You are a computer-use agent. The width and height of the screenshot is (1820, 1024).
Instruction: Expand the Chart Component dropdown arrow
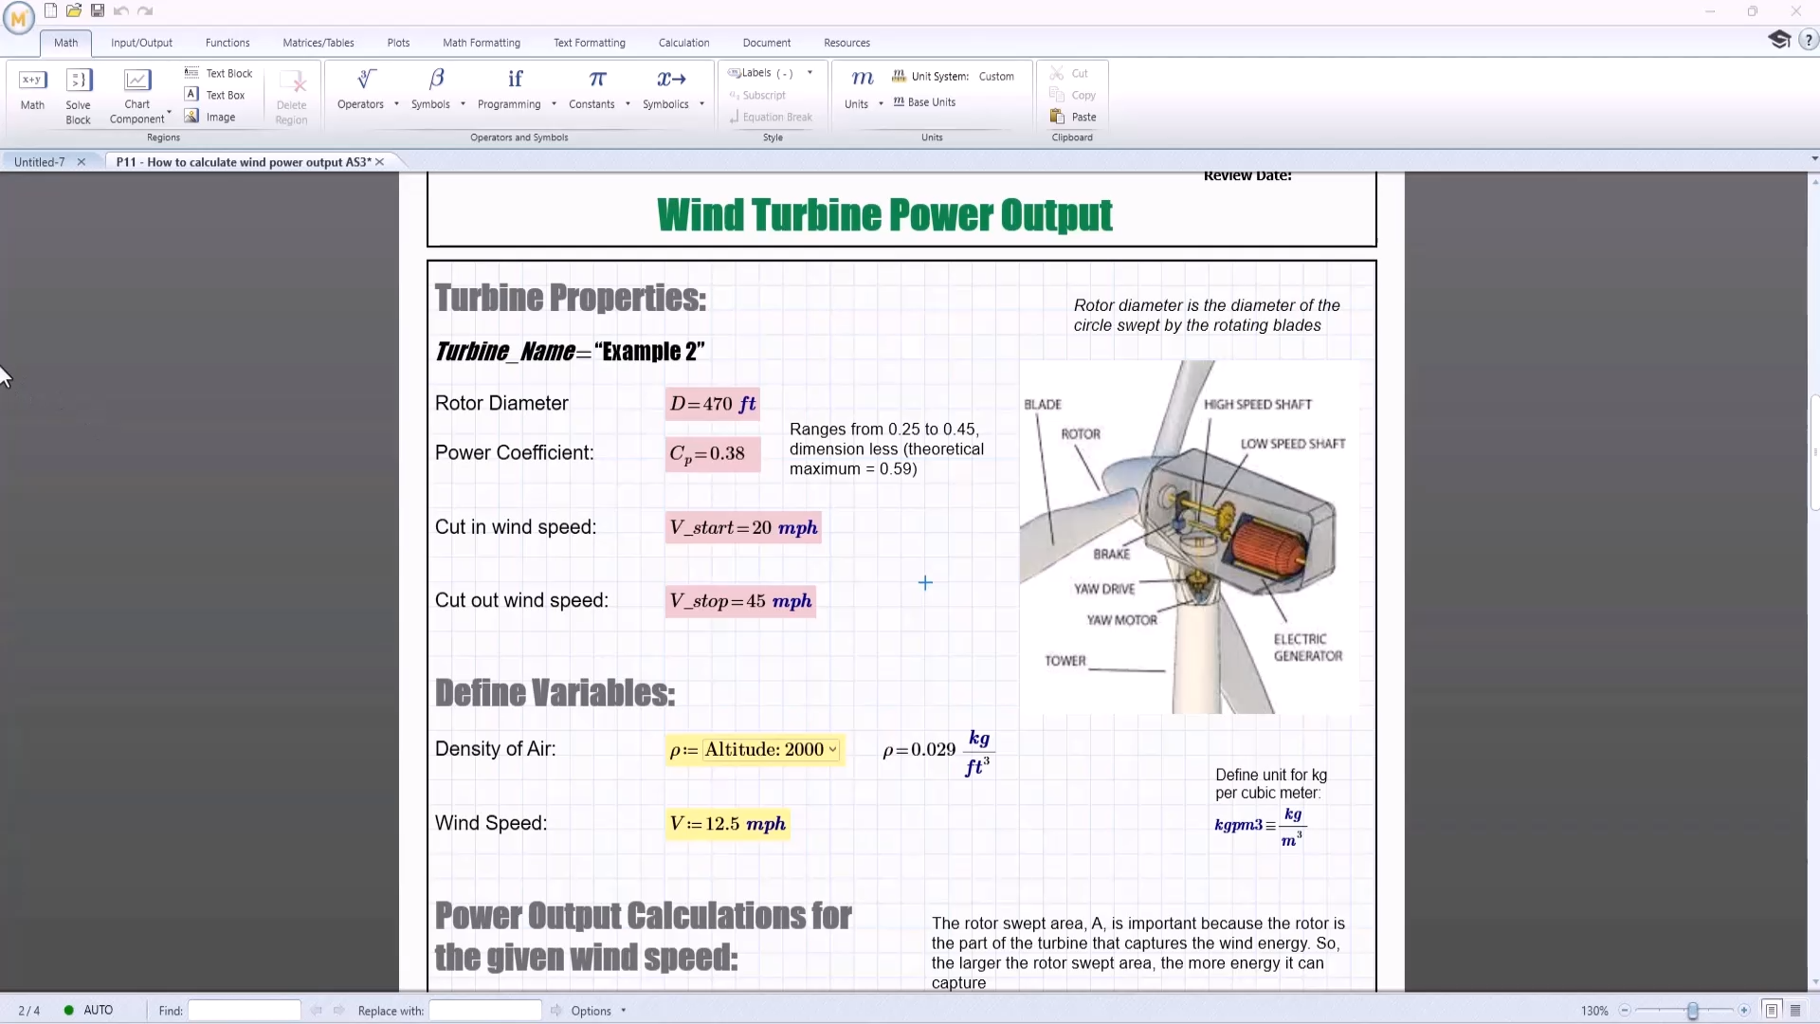coord(170,113)
